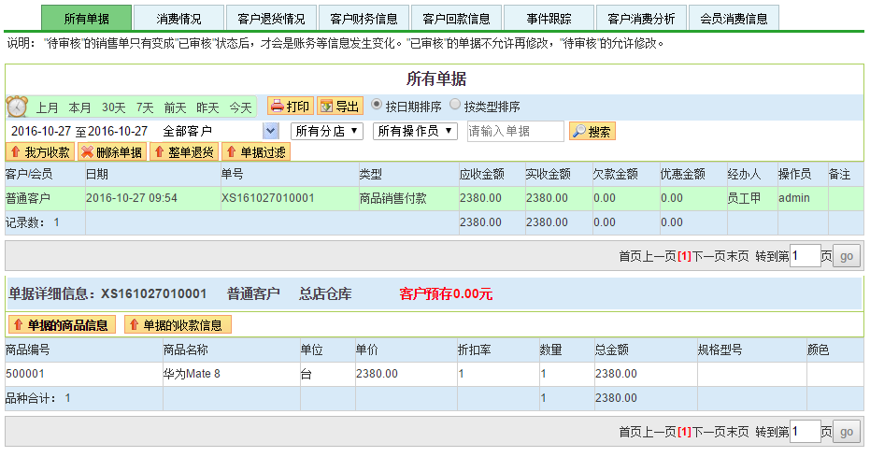
Task: Open 单据的收款信息 payment info section
Action: tap(177, 325)
